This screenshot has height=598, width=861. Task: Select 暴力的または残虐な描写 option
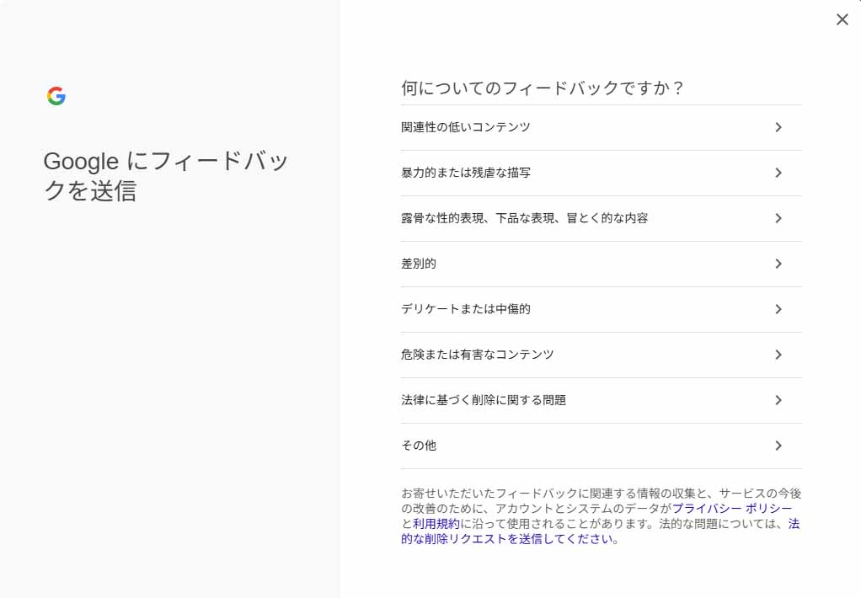click(x=602, y=173)
